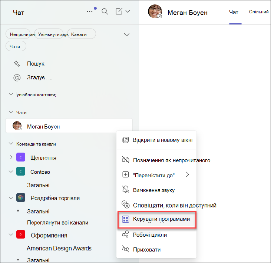Click the red Оформлення team icon
This screenshot has height=263, width=271.
21,234
